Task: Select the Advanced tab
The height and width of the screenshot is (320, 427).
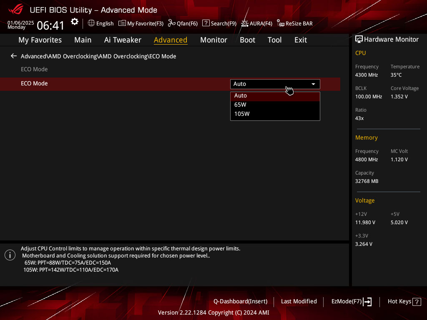Action: point(171,40)
